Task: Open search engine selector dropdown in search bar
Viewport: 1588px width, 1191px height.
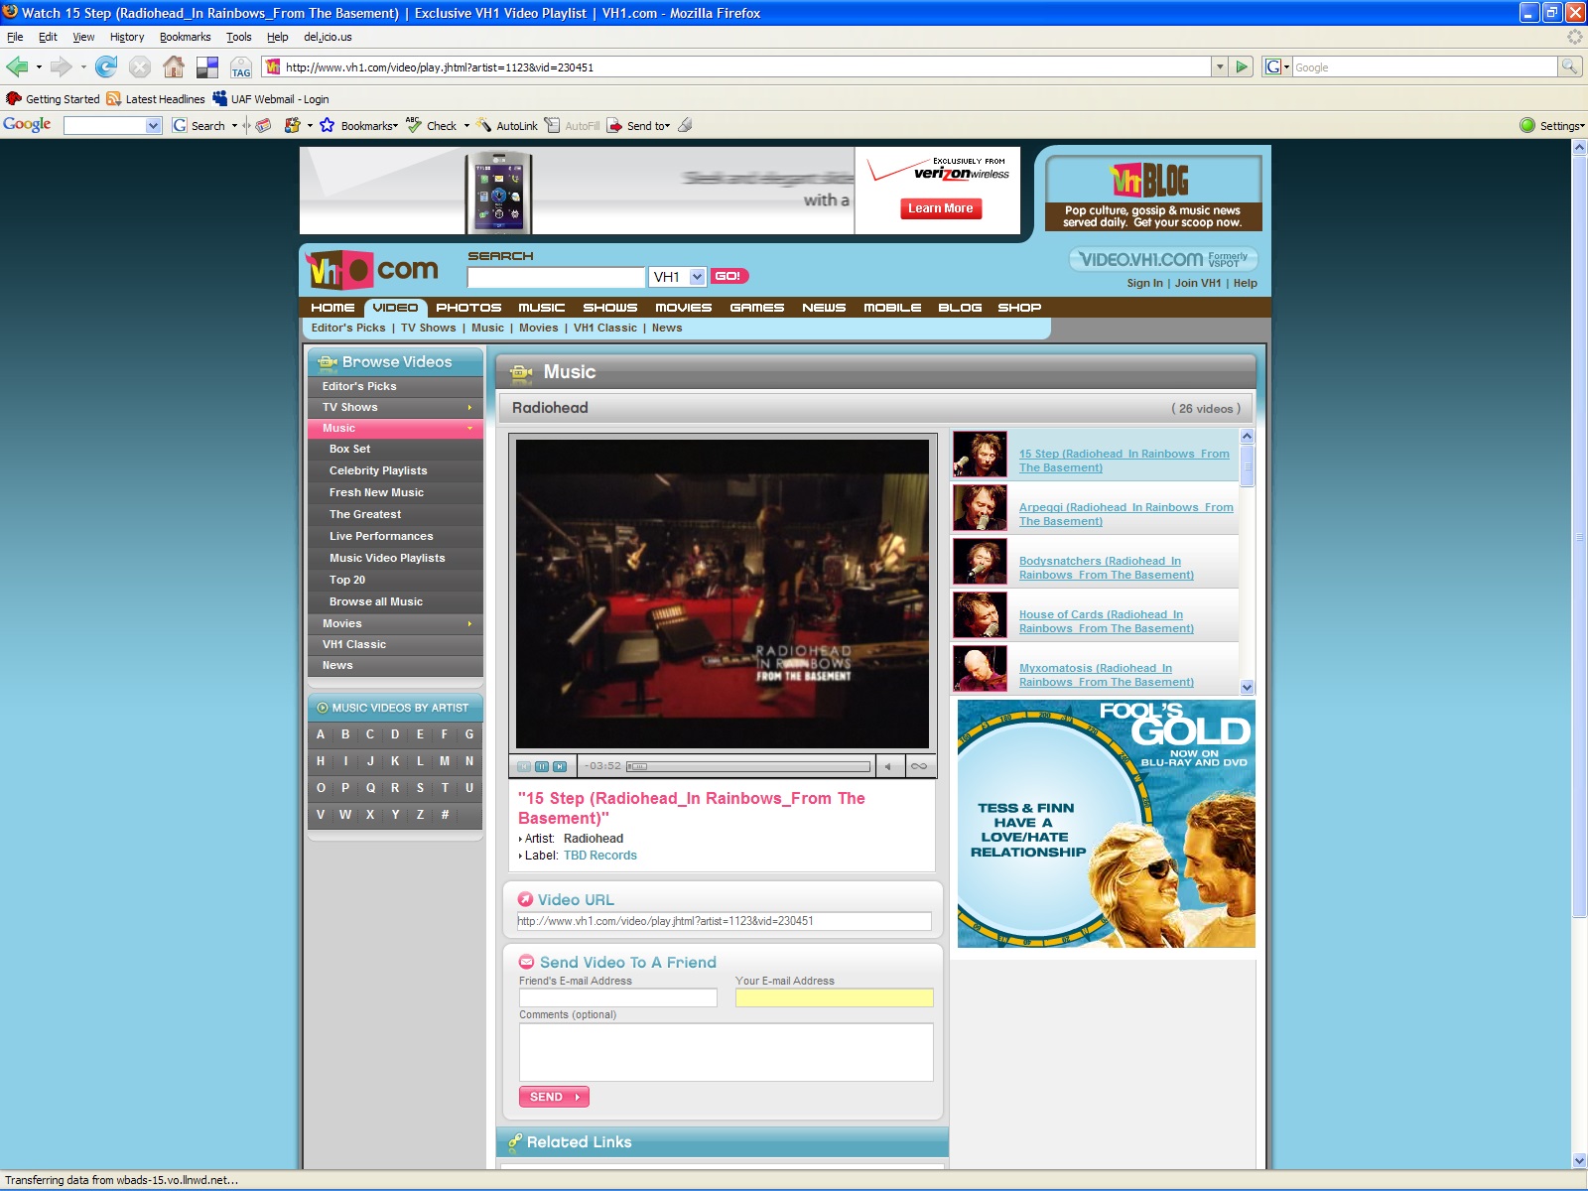Action: 1277,66
